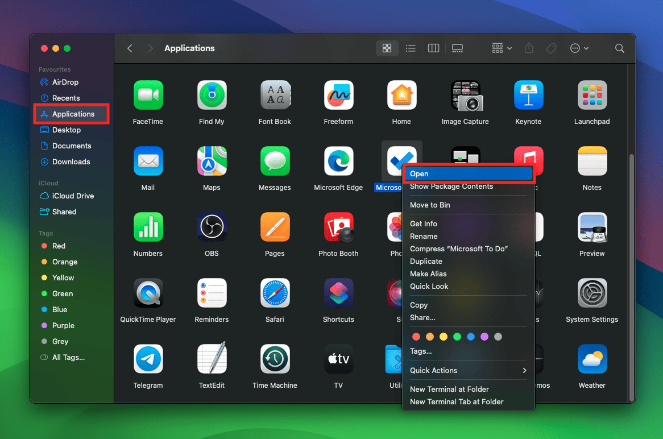Click the Photo Booth app icon
This screenshot has width=663, height=439.
(338, 227)
